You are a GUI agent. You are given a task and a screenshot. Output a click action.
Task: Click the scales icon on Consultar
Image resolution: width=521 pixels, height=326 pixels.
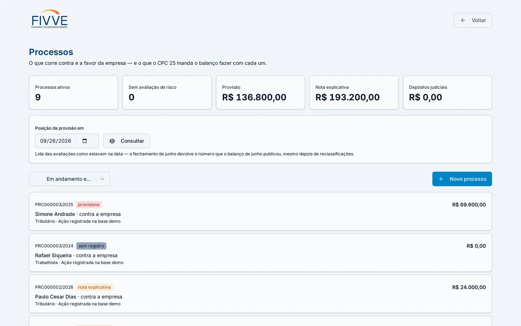(x=112, y=141)
